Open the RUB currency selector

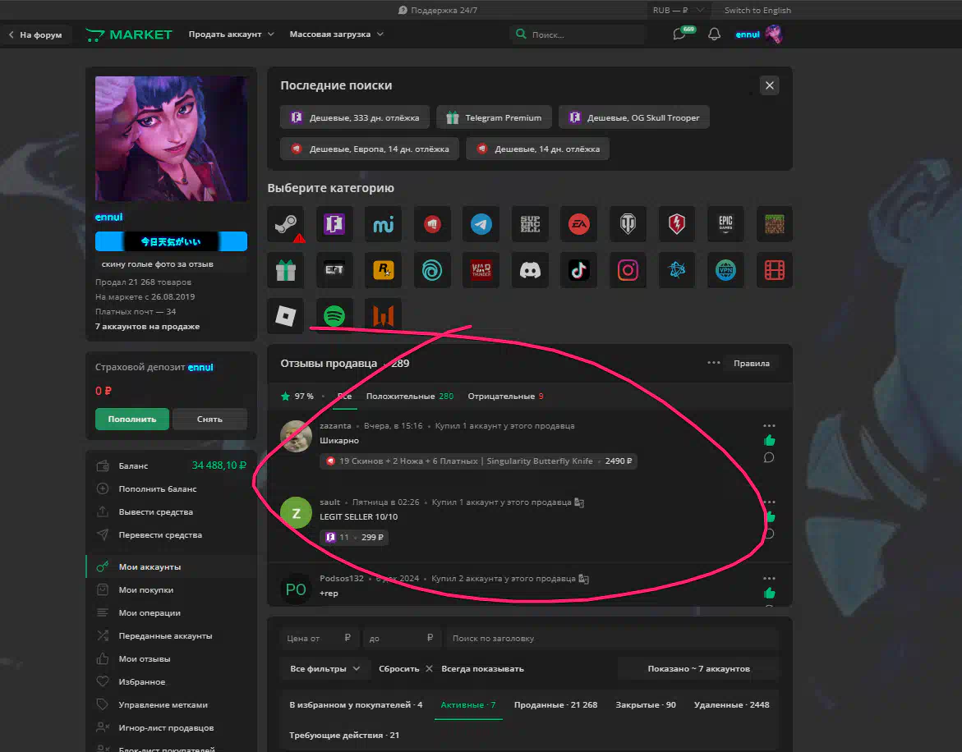(x=678, y=10)
